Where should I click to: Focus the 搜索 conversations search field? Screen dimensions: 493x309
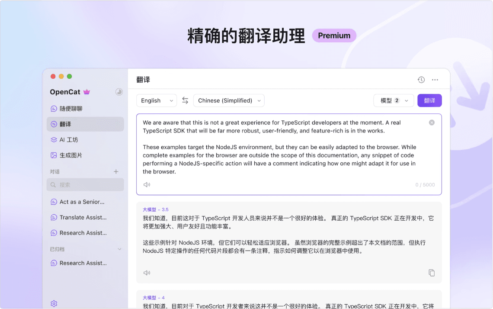pos(85,185)
